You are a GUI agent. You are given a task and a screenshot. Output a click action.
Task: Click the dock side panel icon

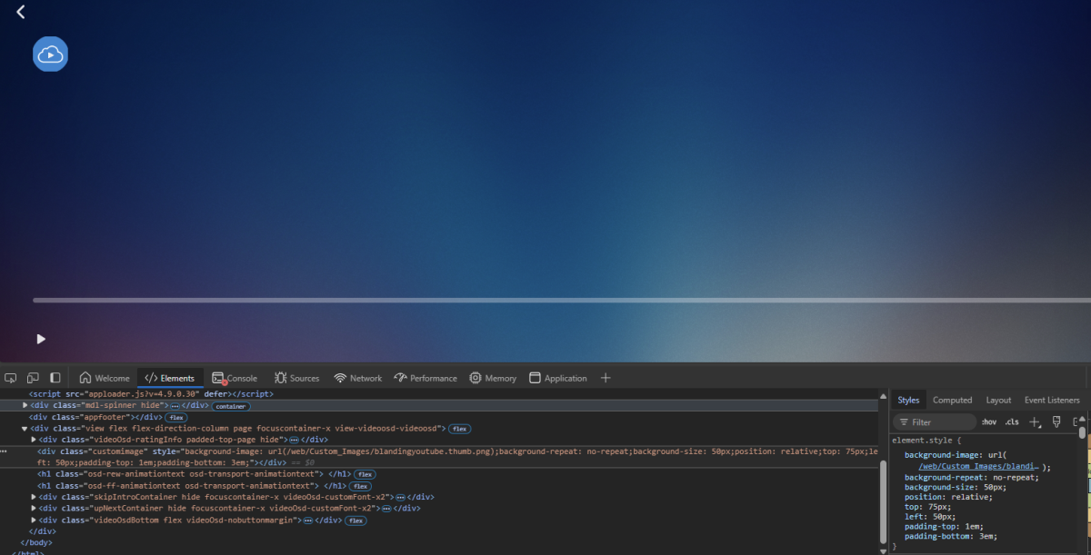[x=55, y=377]
